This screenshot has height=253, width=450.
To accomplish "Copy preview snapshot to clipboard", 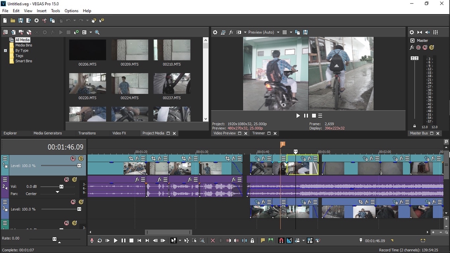I will point(298,32).
